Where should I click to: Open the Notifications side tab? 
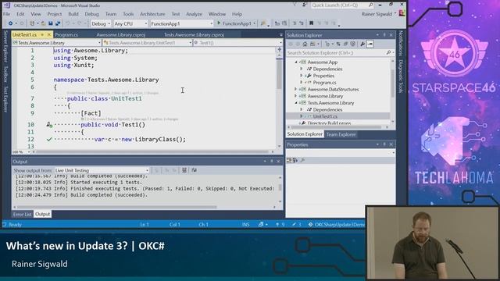(401, 44)
